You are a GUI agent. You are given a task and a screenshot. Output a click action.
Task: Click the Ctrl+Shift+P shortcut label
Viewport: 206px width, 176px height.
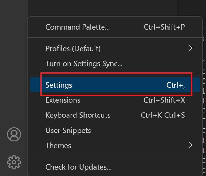point(164,27)
